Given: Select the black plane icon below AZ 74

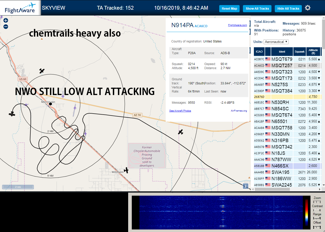Looking at the screenshot, I should coord(180,132).
